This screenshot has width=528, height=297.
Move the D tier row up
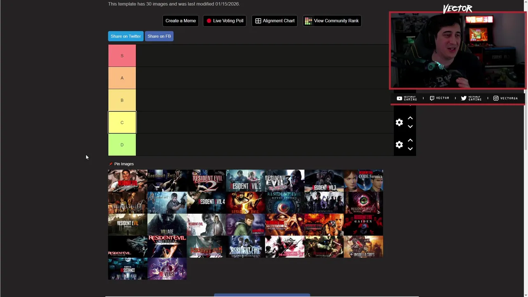point(410,140)
